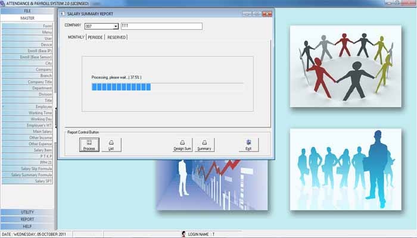
Task: Click the Exit button in Salary Summary
Action: [x=248, y=145]
